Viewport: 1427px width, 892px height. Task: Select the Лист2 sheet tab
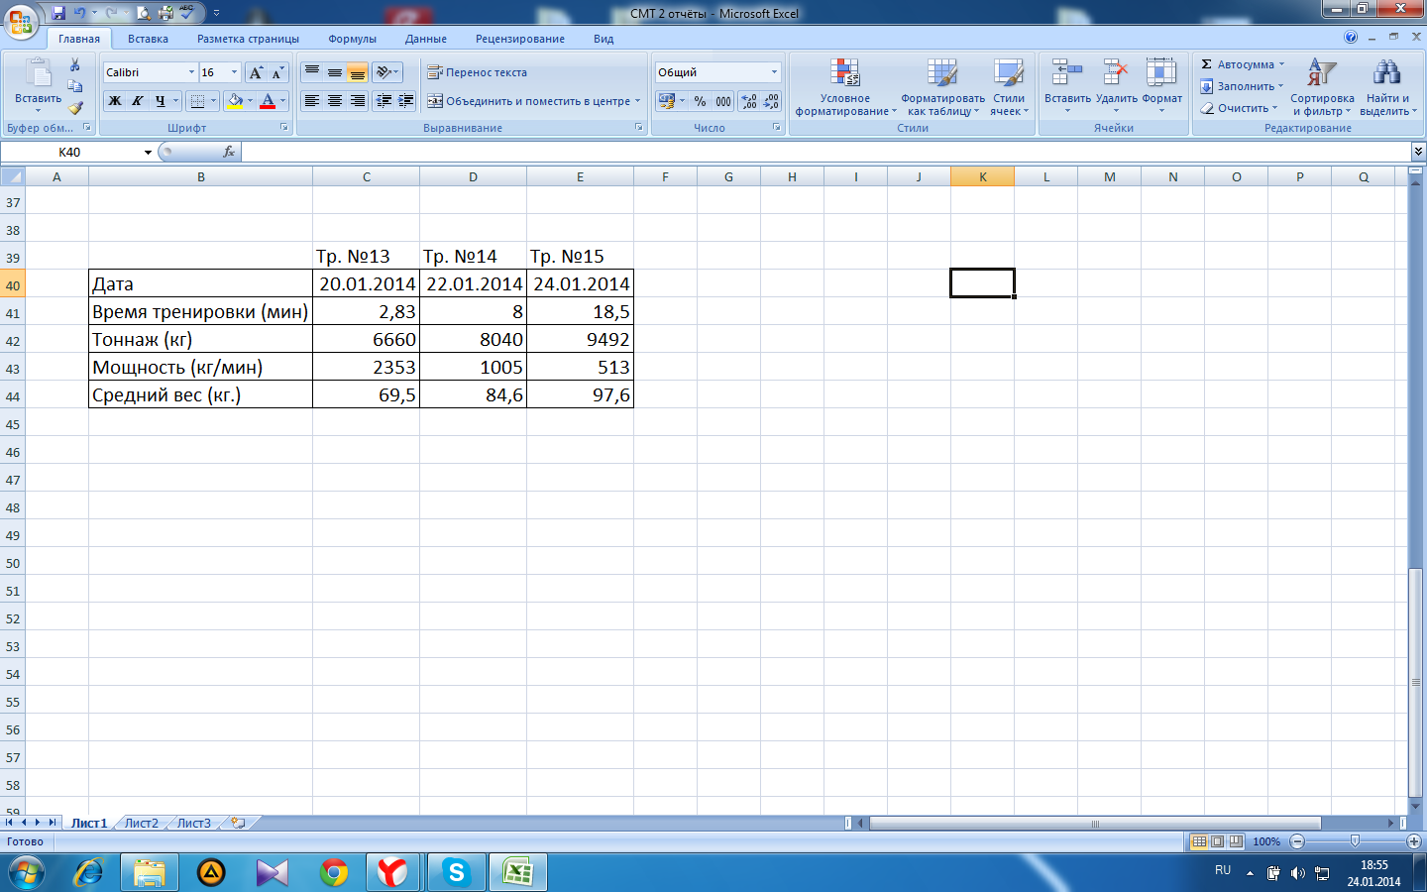141,823
